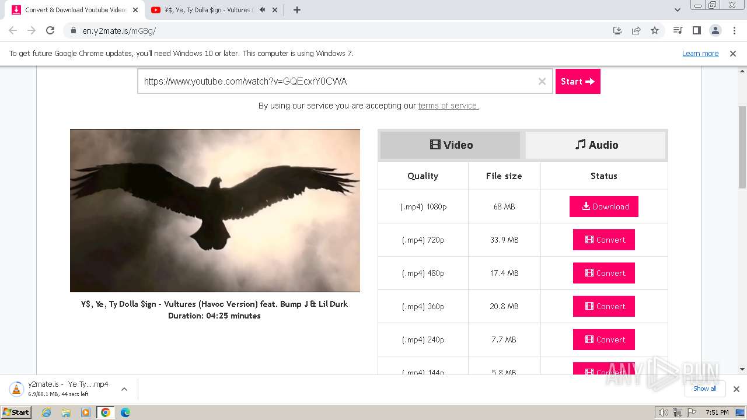Click the page vertical scrollbar thumb
The width and height of the screenshot is (747, 420).
pos(742,147)
